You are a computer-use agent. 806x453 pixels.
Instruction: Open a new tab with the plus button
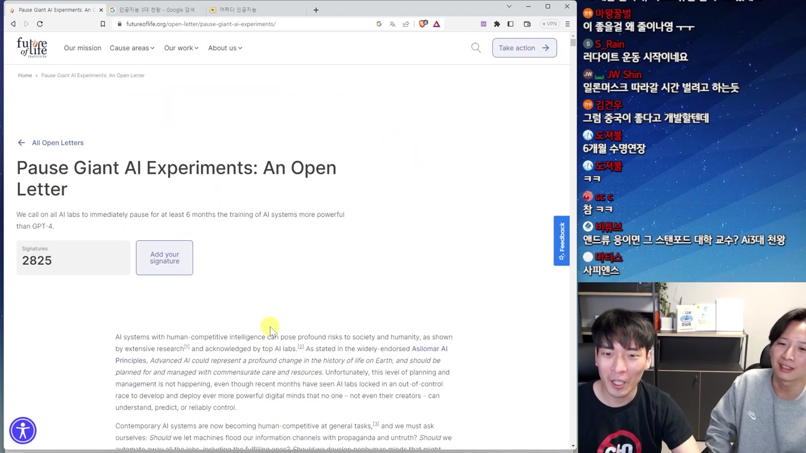(316, 10)
